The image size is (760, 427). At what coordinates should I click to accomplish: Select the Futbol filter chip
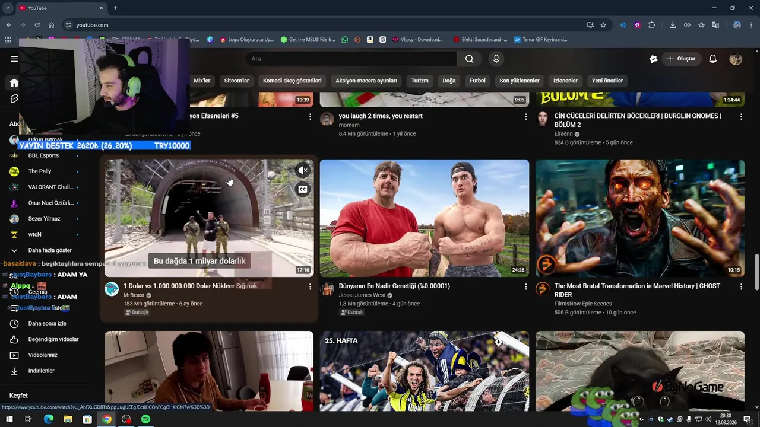[x=477, y=81]
